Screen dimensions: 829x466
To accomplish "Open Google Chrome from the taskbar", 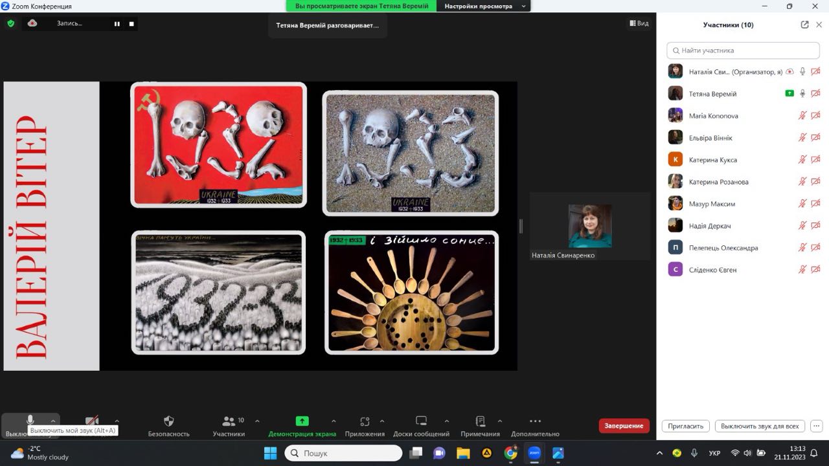I will [x=511, y=453].
